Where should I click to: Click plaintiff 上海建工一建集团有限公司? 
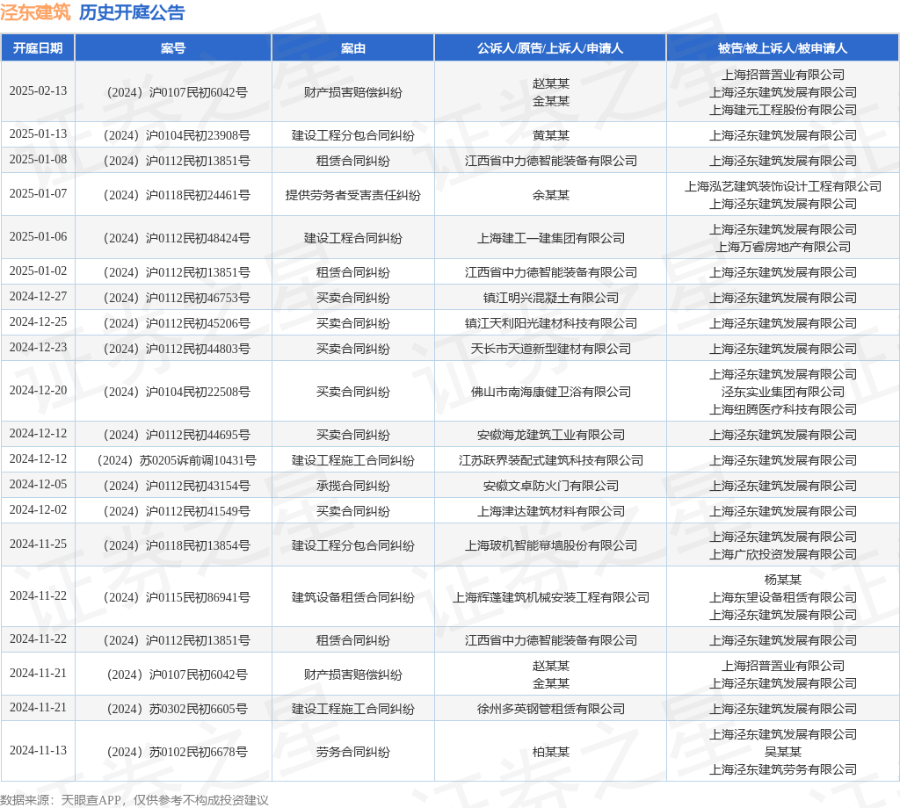click(551, 238)
